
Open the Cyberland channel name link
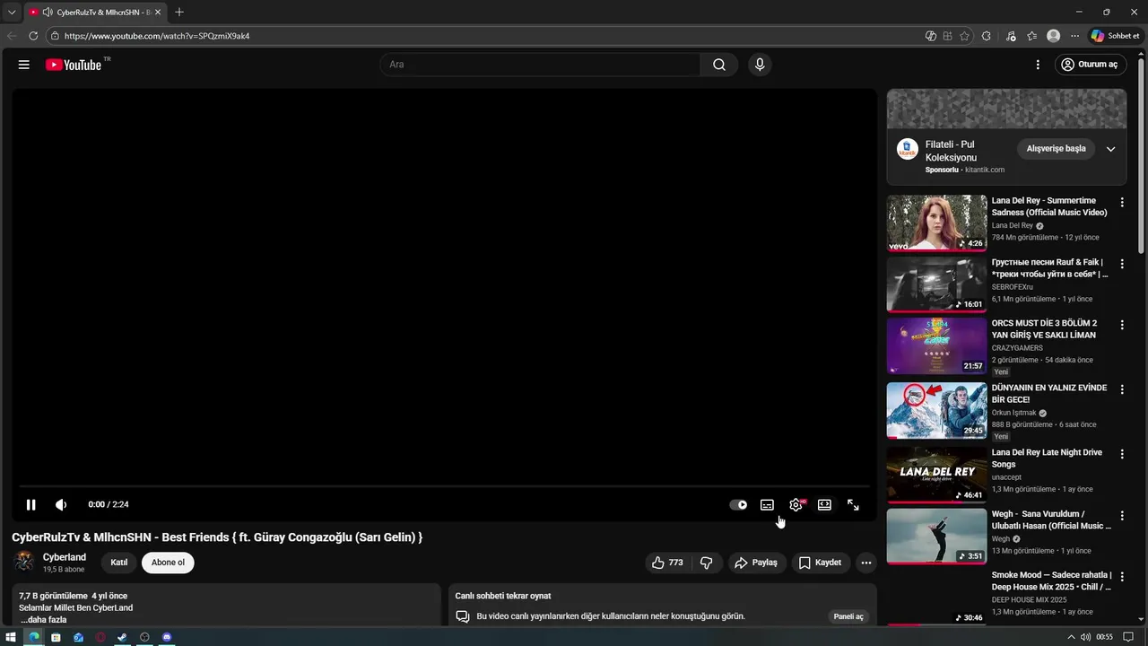point(65,557)
